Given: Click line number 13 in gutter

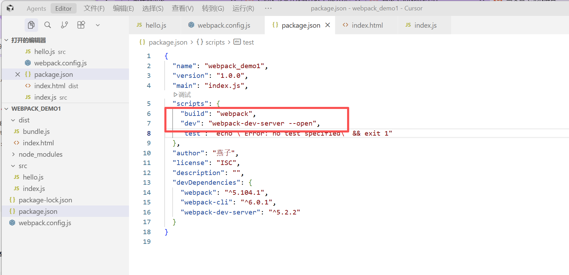Looking at the screenshot, I should point(147,182).
